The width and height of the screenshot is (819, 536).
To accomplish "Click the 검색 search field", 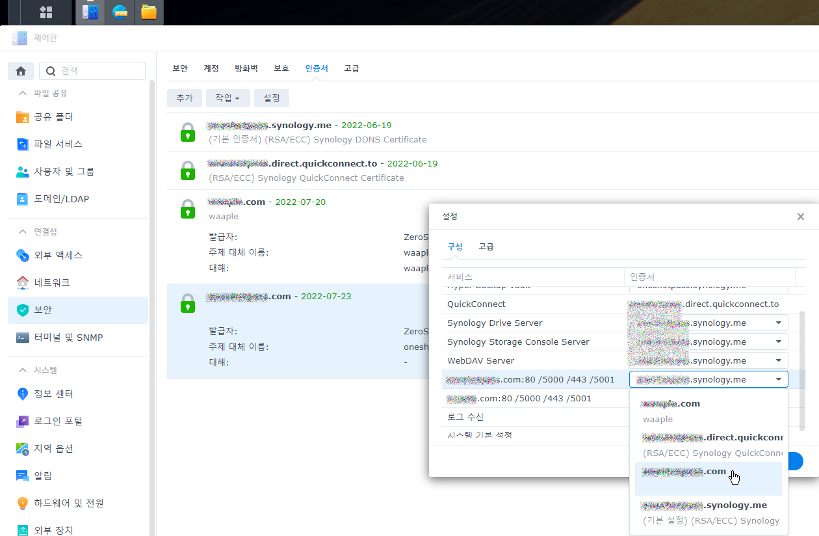I will pos(92,71).
